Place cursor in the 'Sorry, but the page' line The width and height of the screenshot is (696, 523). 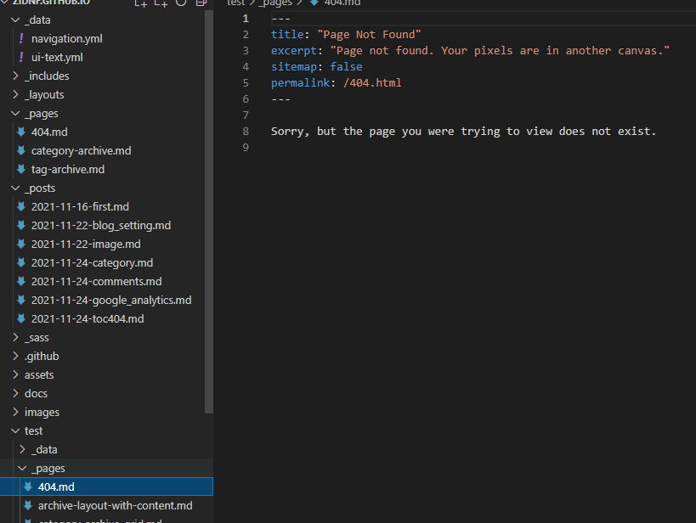[463, 132]
